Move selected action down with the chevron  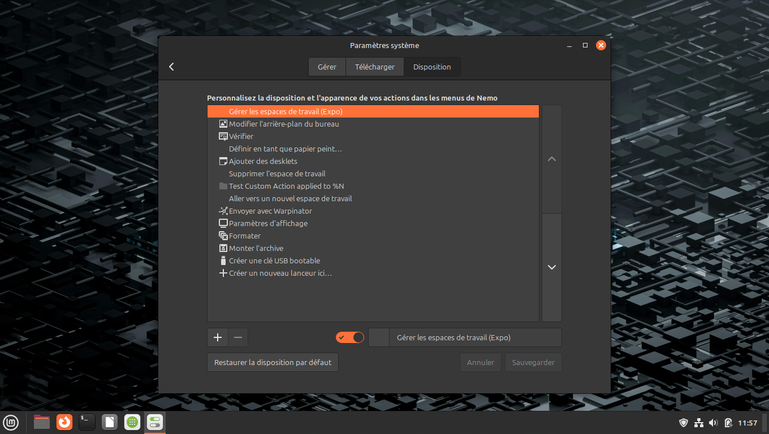click(x=552, y=267)
